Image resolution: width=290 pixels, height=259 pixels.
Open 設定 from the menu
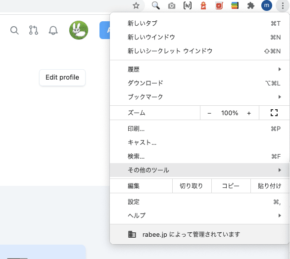pyautogui.click(x=199, y=202)
